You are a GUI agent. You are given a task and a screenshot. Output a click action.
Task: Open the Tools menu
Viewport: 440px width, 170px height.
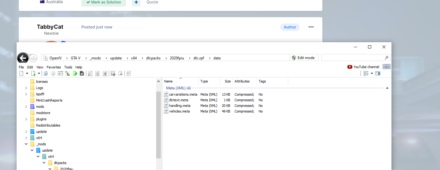tap(68, 67)
